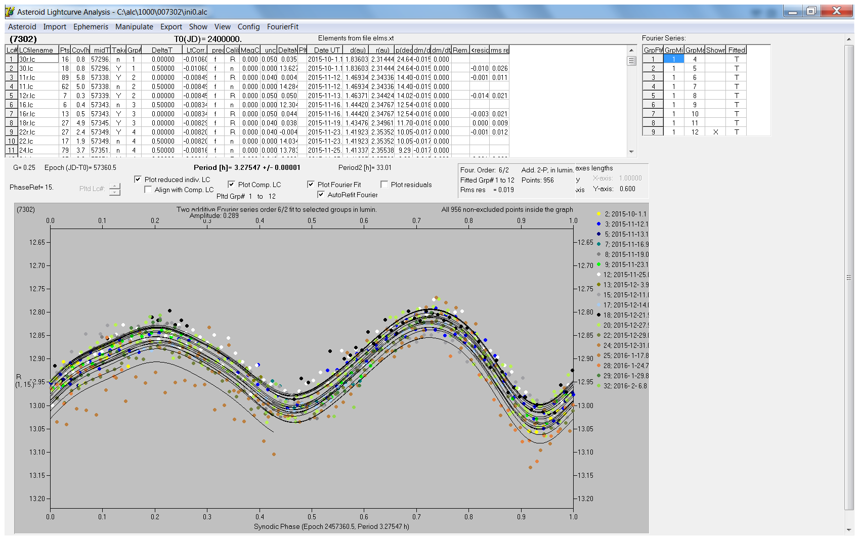Screen dimensions: 859x540
Task: Click the Fitted column header in Fourier Series
Action: pyautogui.click(x=737, y=50)
